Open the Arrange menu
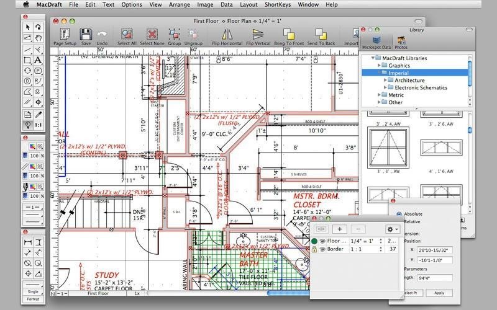 click(180, 4)
